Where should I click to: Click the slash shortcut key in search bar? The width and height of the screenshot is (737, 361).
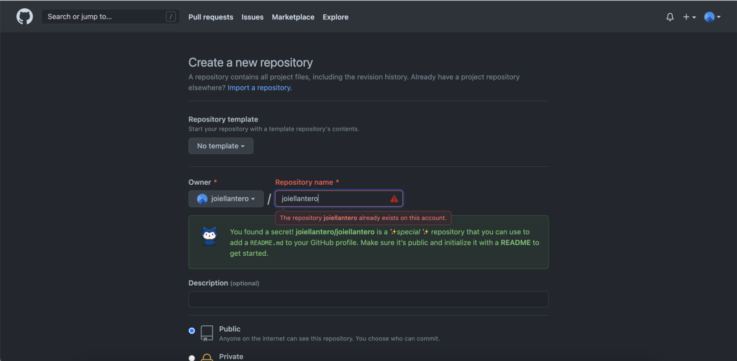[x=171, y=16]
